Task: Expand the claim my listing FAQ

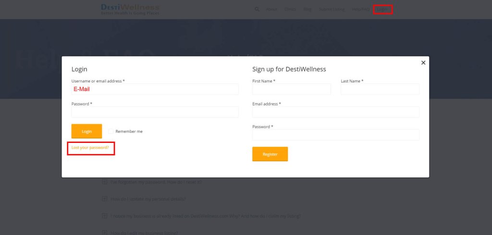Action: click(105, 216)
